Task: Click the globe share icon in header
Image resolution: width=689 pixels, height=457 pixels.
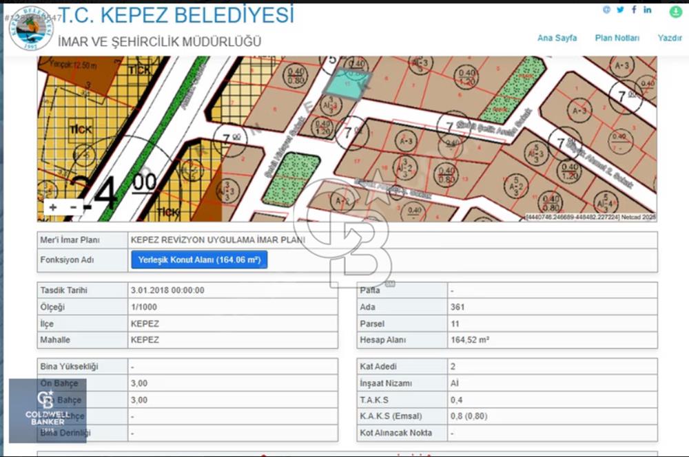Action: [608, 10]
